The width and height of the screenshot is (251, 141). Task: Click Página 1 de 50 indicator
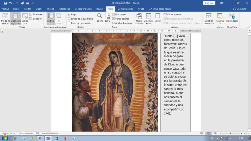[8, 133]
